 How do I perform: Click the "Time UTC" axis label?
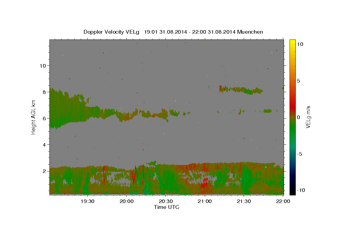pyautogui.click(x=166, y=207)
